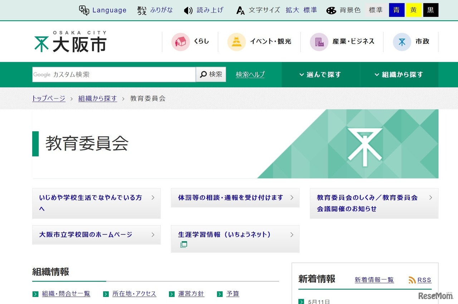Expand the 選んで探す dropdown menu
Screen dimensions: 458x304
coord(321,75)
